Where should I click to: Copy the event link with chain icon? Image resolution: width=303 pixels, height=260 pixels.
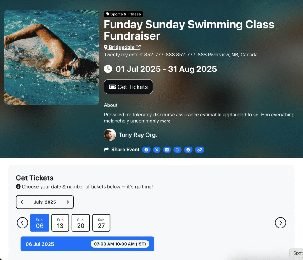199,150
